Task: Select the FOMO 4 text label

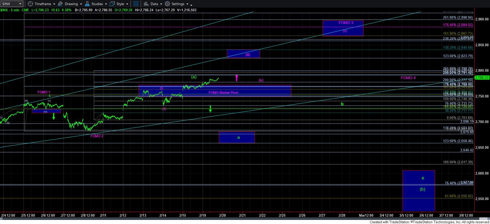Action: [x=408, y=78]
